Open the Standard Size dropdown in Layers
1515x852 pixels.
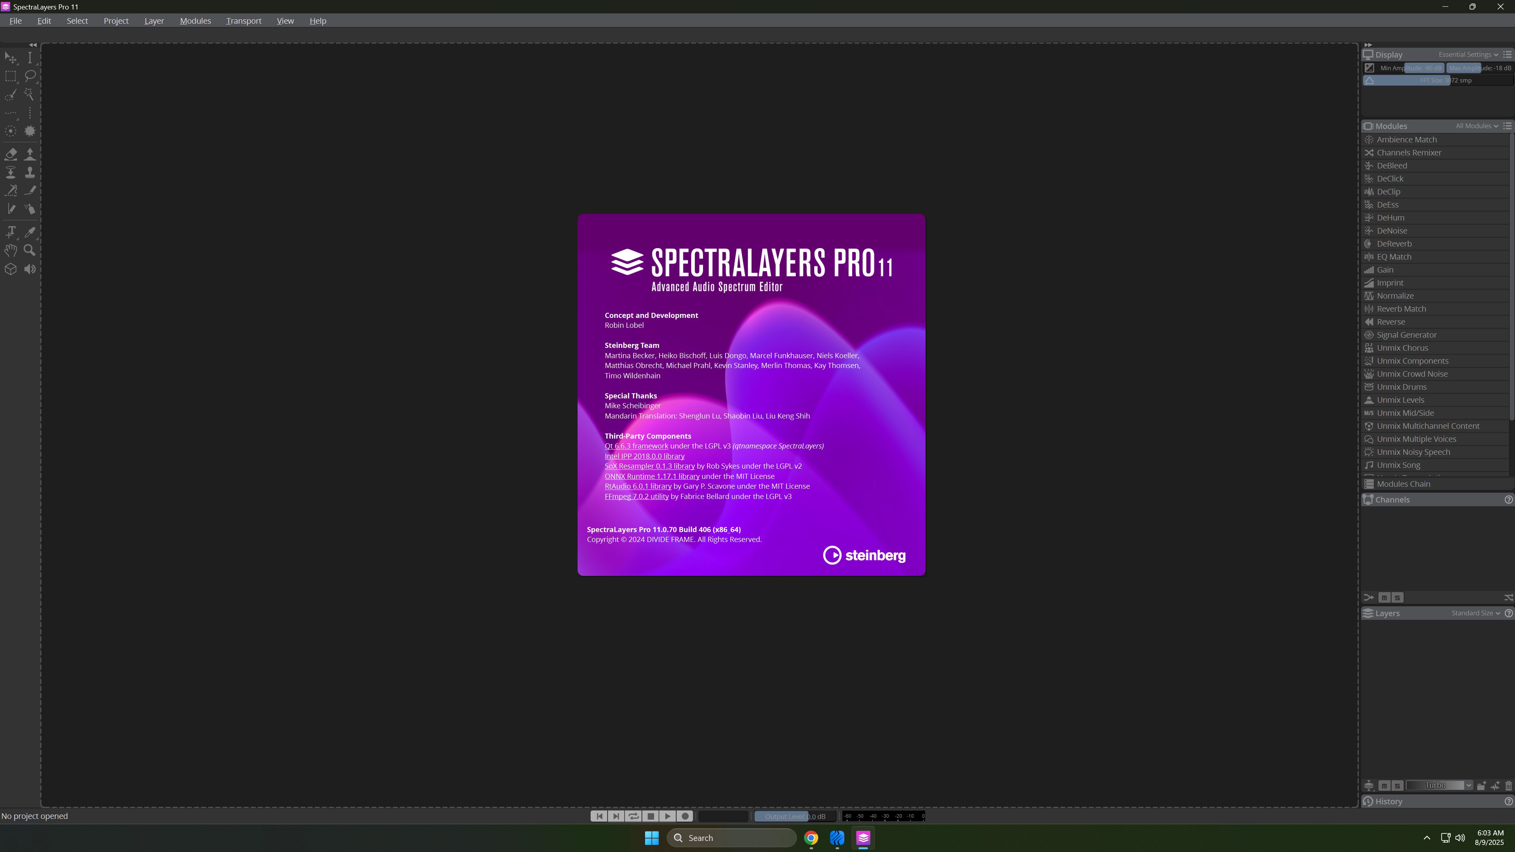coord(1476,613)
